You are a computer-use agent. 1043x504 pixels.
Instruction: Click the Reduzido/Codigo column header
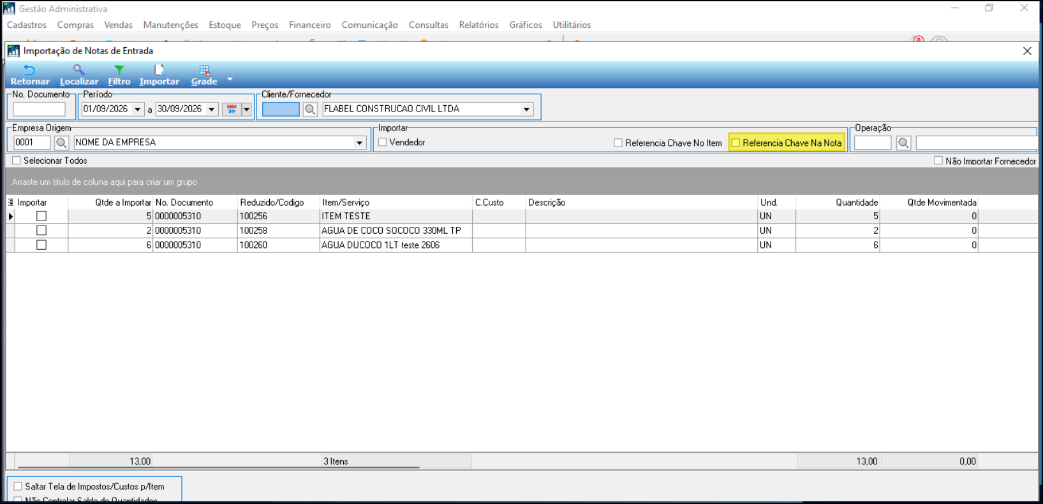pos(278,202)
